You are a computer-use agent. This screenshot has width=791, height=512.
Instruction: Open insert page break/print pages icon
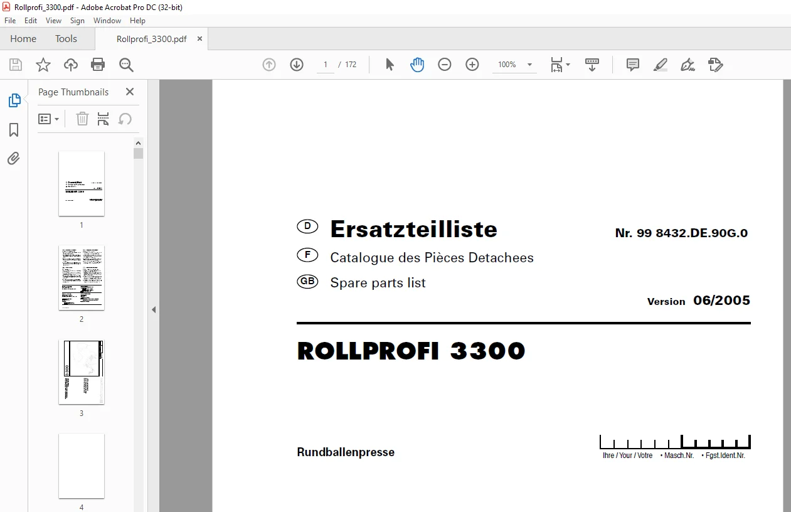coord(104,119)
